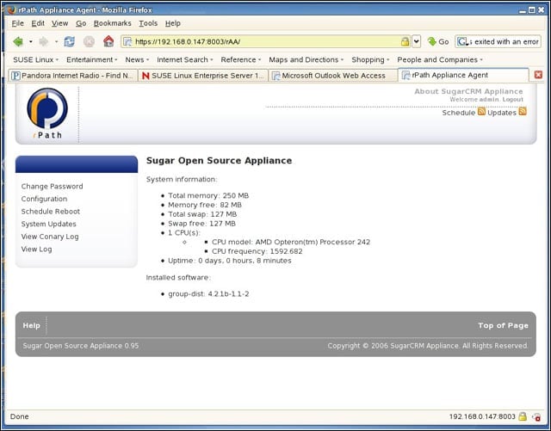Switch to Pandora Internet Radio tab
This screenshot has width=551, height=431.
point(72,75)
